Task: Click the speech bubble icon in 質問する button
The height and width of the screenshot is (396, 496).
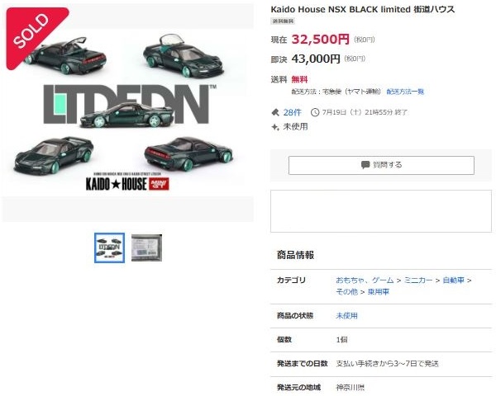Action: coord(365,165)
